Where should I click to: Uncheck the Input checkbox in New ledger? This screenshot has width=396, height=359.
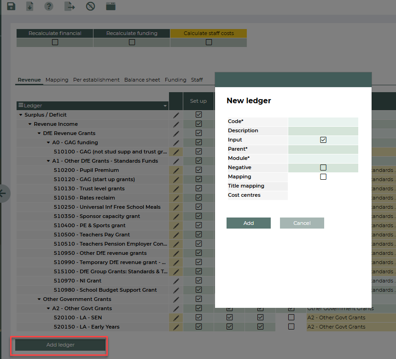click(x=323, y=140)
